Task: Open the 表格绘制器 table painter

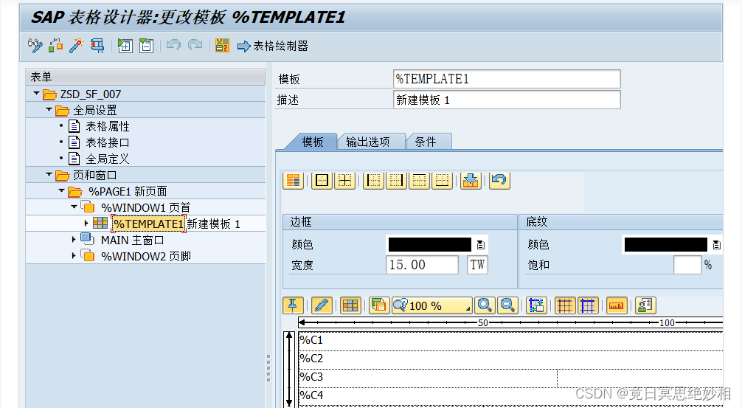Action: pos(273,46)
